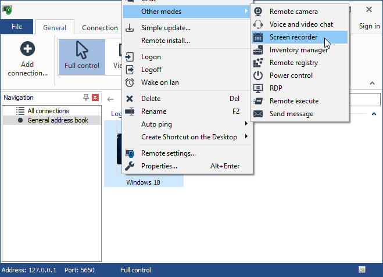The height and width of the screenshot is (277, 383).
Task: Click the Power control icon
Action: pyautogui.click(x=259, y=75)
